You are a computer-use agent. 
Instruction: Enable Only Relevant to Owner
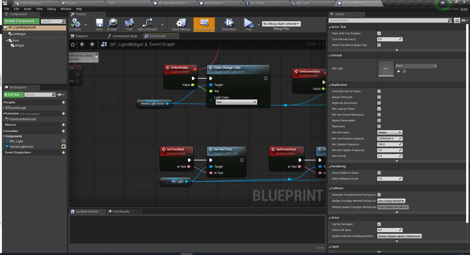(x=379, y=91)
